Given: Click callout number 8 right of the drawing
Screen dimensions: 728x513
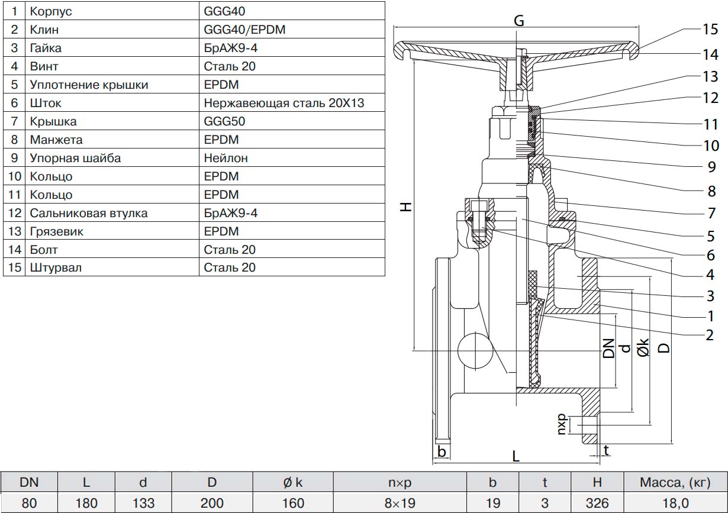Looking at the screenshot, I should pyautogui.click(x=710, y=191).
